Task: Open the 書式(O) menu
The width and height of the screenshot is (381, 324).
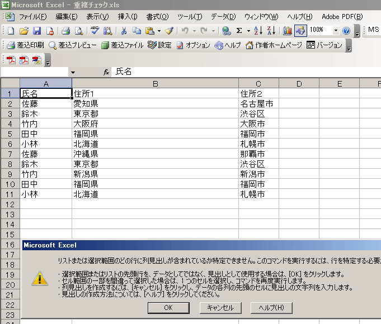Action: [157, 17]
